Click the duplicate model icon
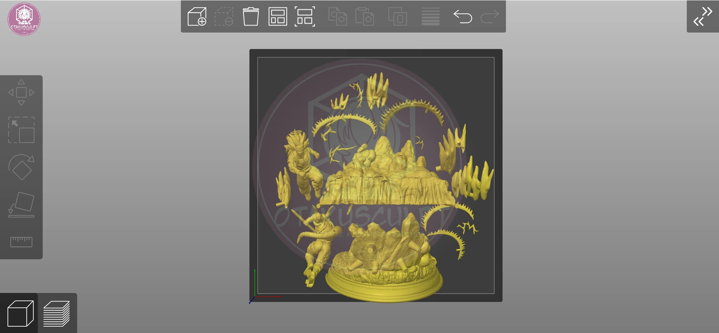This screenshot has width=719, height=333. [398, 17]
